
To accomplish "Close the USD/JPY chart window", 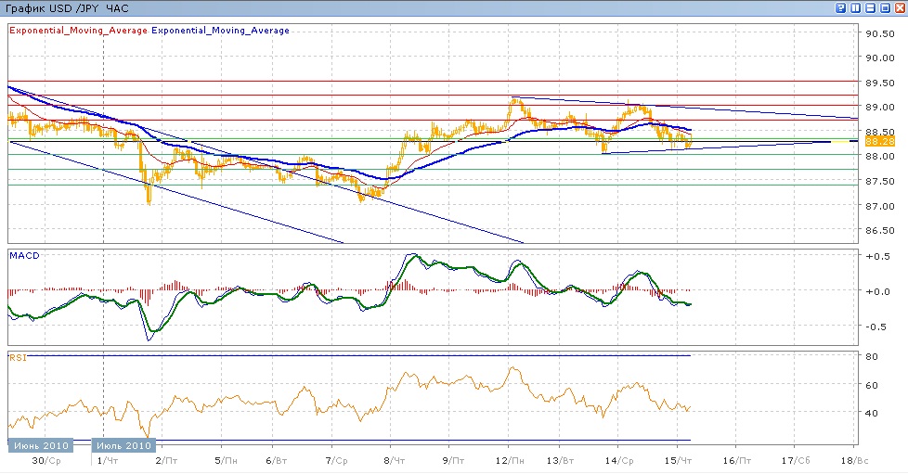I will pos(900,7).
